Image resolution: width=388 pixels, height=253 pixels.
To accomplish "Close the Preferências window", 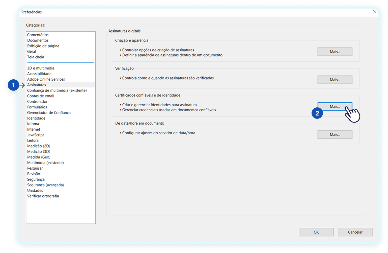I will [374, 12].
